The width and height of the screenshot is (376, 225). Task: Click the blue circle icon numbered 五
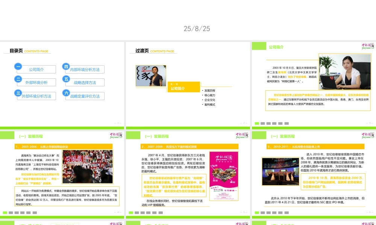[66, 79]
